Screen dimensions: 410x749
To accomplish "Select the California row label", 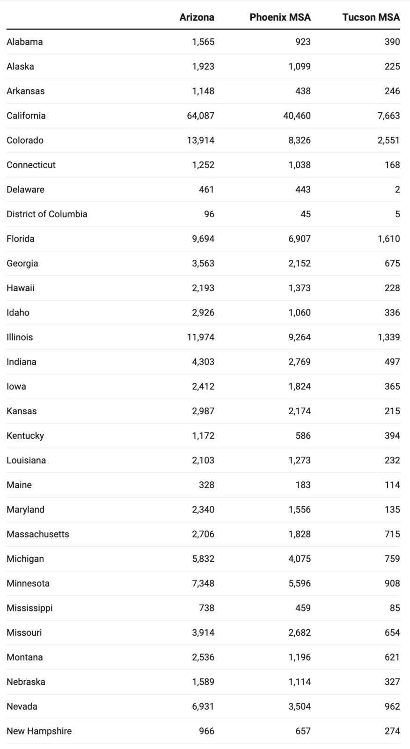I will click(26, 116).
